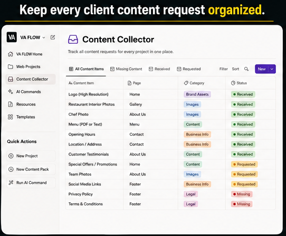The width and height of the screenshot is (286, 236).
Task: Click the Web Projects folder icon
Action: 11,67
